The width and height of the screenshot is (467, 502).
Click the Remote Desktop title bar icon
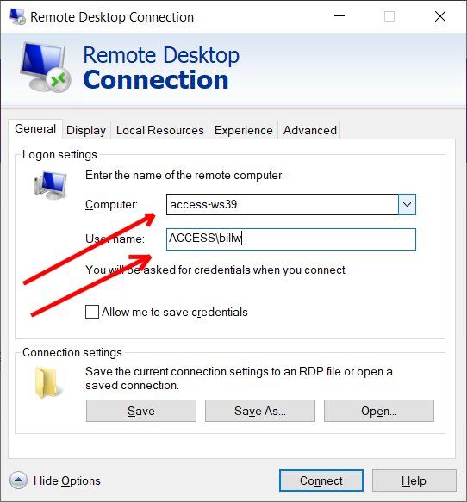[x=17, y=16]
